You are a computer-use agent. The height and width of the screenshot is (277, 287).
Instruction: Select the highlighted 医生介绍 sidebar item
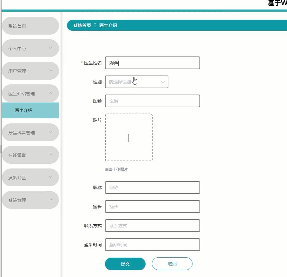pos(30,110)
